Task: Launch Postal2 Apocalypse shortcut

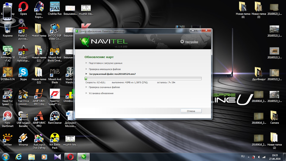Action: click(x=23, y=54)
